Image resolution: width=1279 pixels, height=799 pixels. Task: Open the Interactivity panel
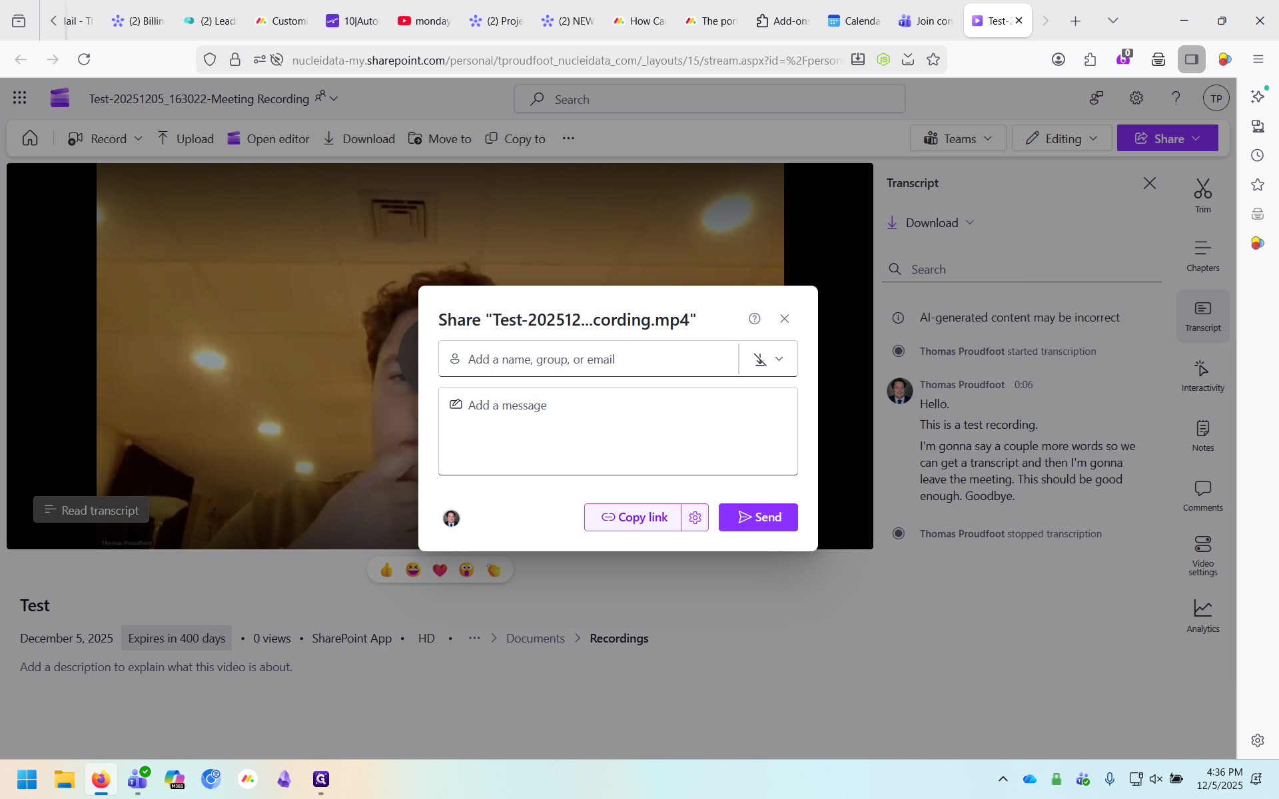(x=1202, y=376)
